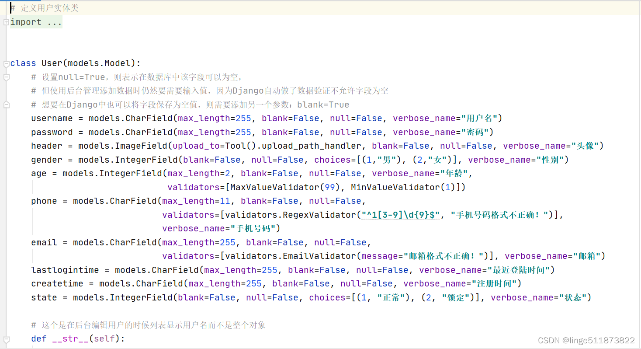The height and width of the screenshot is (349, 641).
Task: Click the folded 'import ...' text
Action: tap(36, 22)
